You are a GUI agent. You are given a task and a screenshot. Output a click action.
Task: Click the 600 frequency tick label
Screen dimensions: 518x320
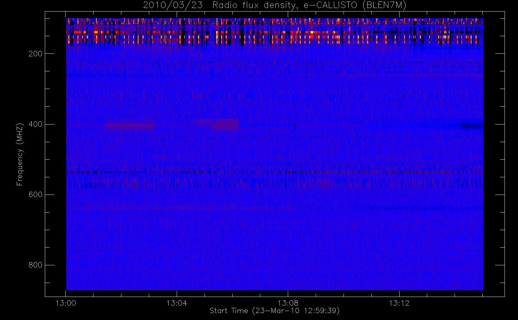click(35, 195)
